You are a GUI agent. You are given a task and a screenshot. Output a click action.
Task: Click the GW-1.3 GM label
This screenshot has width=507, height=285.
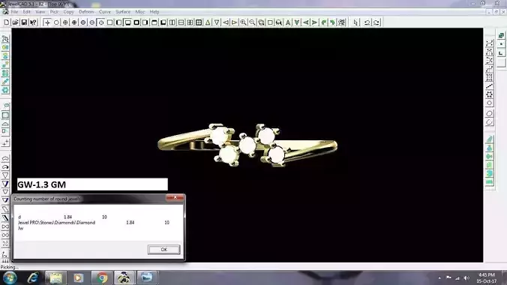41,184
